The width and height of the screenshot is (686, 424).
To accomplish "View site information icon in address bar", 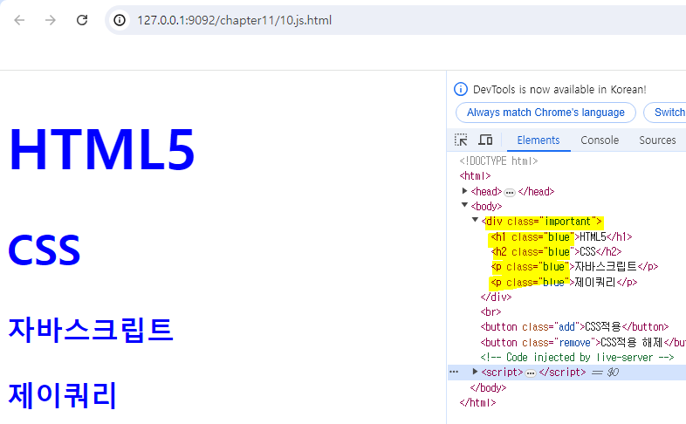I will click(120, 20).
